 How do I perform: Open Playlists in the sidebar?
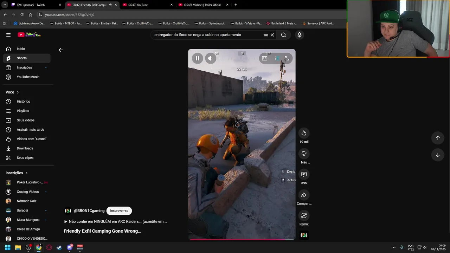[x=27, y=111]
